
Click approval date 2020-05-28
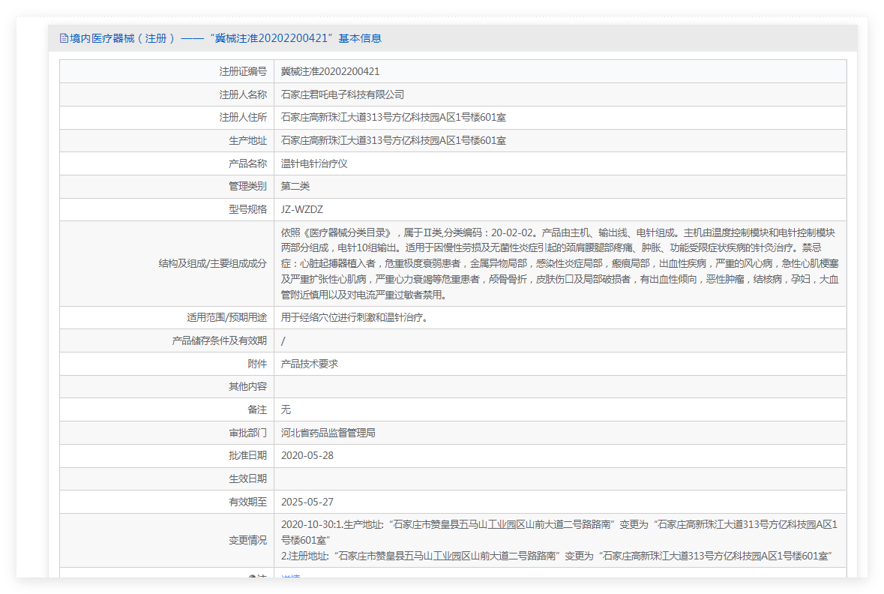(307, 455)
